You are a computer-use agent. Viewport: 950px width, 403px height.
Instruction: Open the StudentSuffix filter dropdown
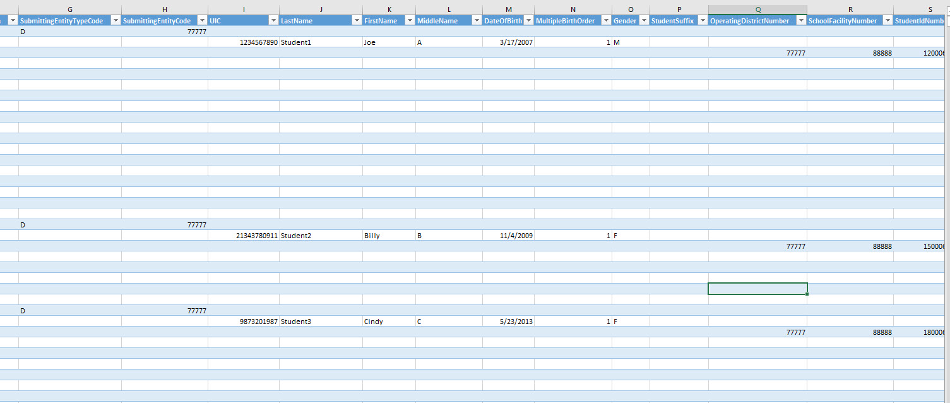click(x=703, y=21)
